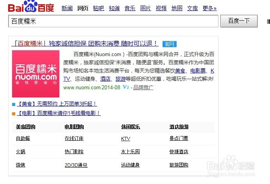Open the 水上乐园 link
Screen dimensions: 270x184
coord(131,152)
